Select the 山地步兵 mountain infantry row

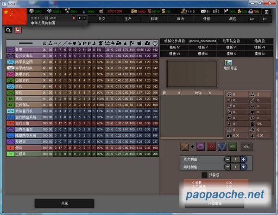[82, 80]
